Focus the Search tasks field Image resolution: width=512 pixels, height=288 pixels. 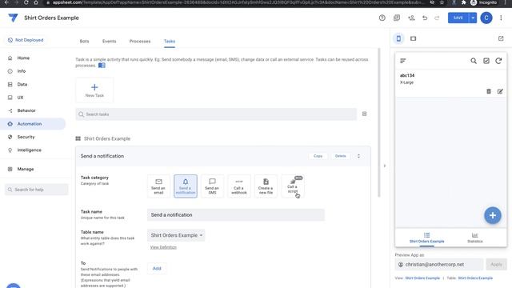[x=216, y=114]
